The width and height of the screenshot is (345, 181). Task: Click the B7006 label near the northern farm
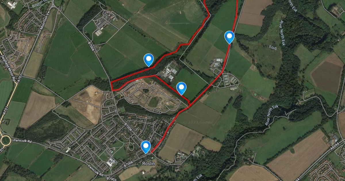(91, 45)
